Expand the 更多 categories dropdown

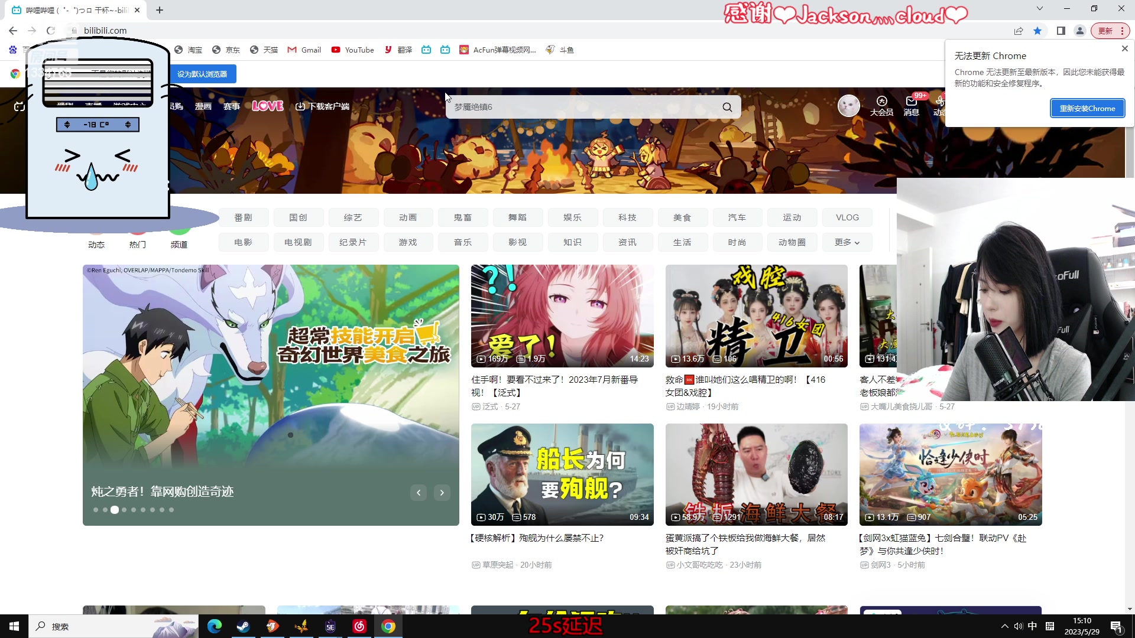(847, 242)
